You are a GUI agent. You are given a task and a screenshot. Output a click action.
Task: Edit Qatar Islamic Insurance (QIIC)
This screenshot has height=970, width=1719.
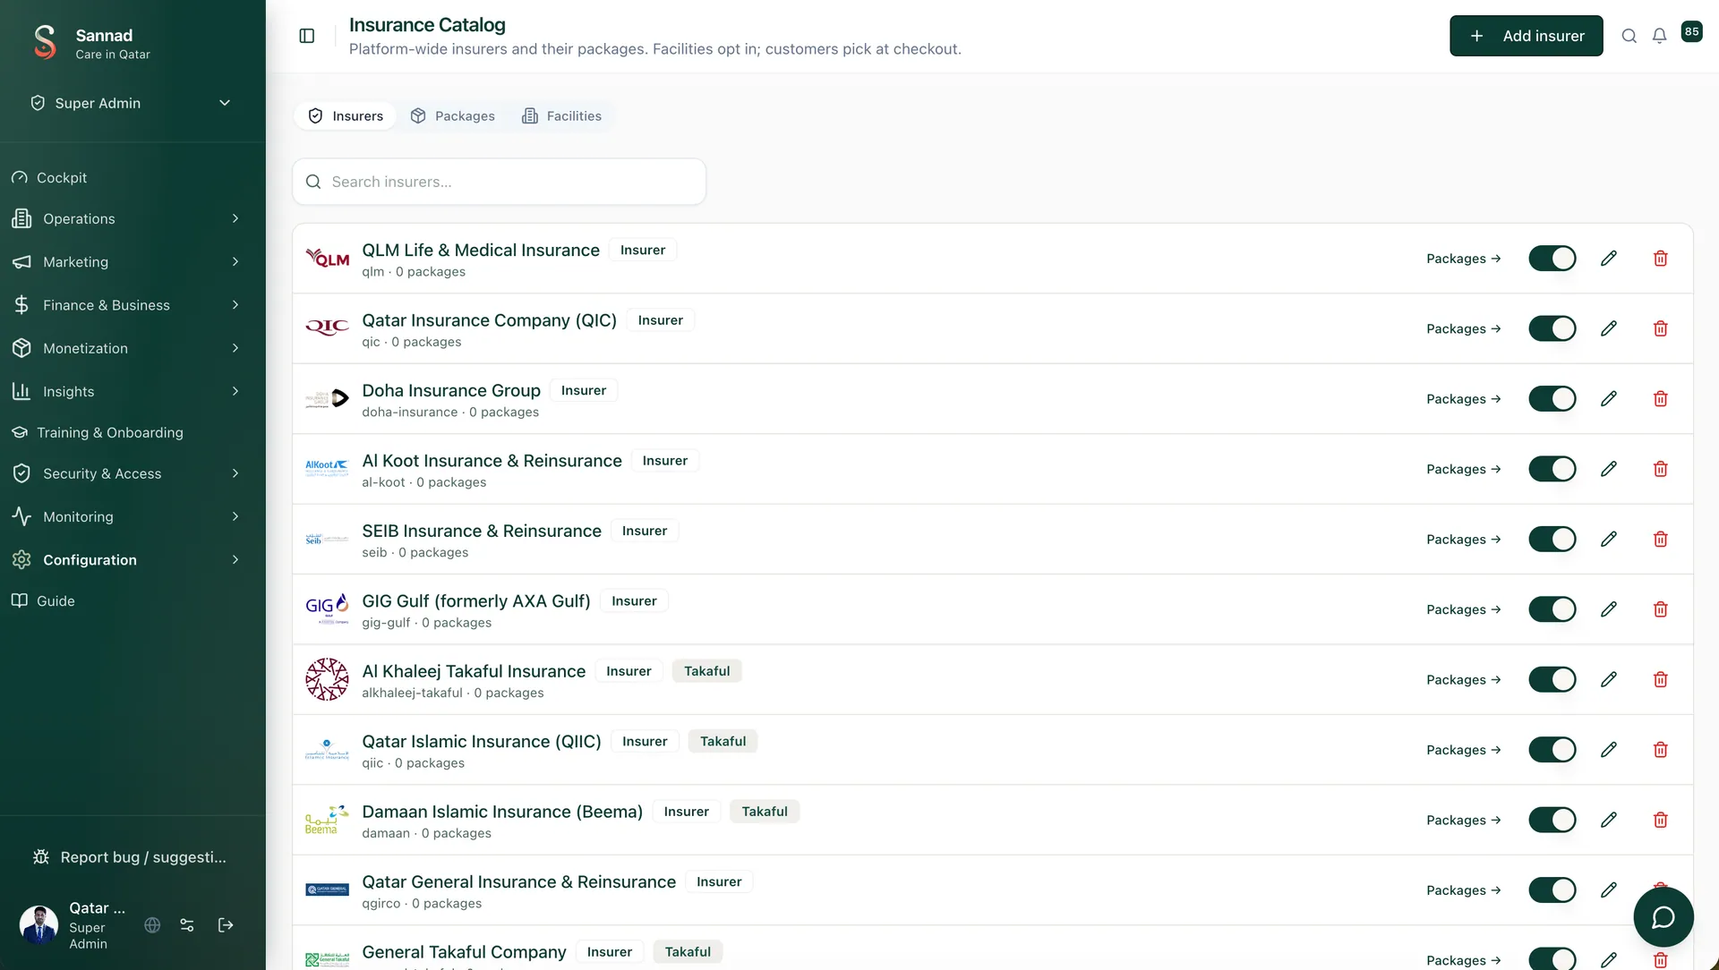click(x=1609, y=750)
